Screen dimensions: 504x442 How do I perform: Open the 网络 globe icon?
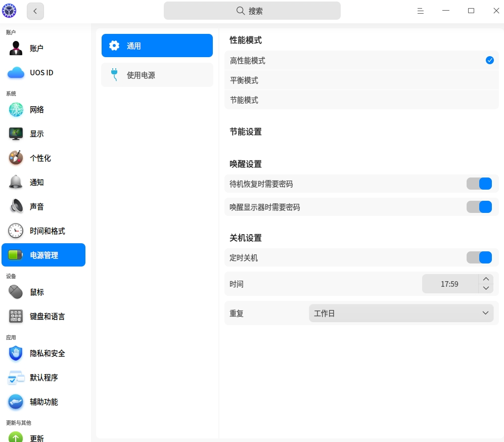16,110
